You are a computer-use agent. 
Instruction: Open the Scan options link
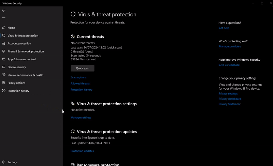pos(78,77)
